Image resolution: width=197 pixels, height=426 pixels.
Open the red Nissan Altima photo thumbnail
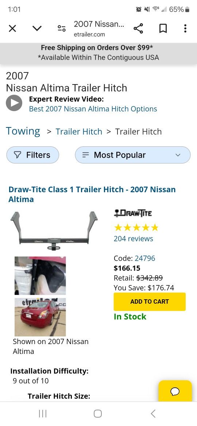(40, 317)
